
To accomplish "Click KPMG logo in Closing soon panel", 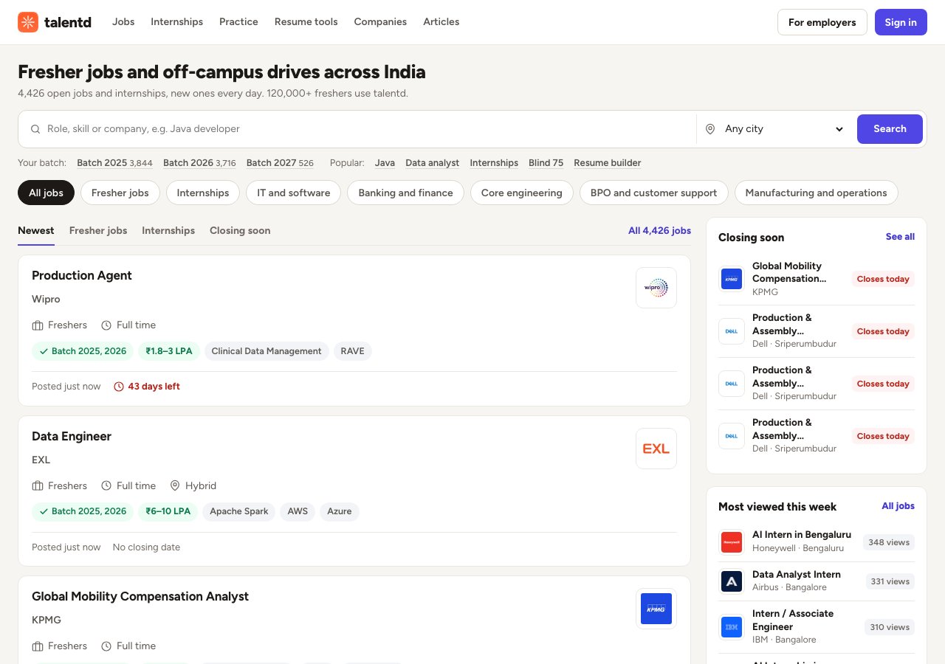I will click(732, 279).
